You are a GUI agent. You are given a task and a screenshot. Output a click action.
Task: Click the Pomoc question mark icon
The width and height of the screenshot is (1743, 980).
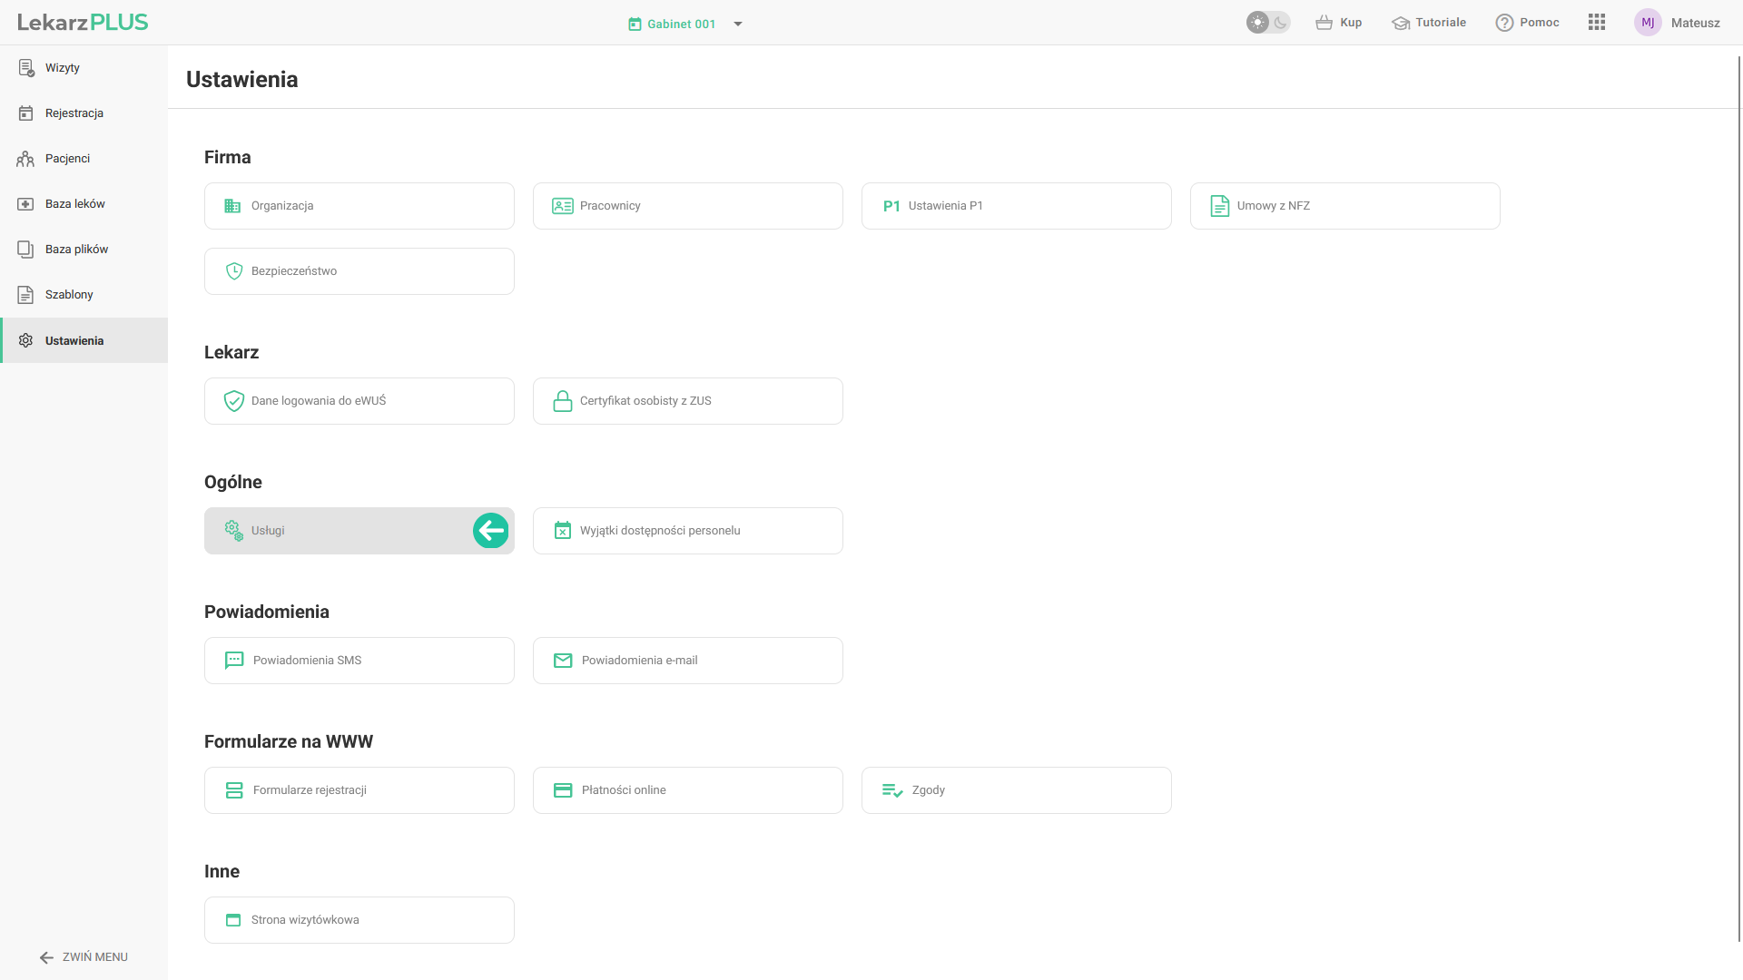[1504, 23]
